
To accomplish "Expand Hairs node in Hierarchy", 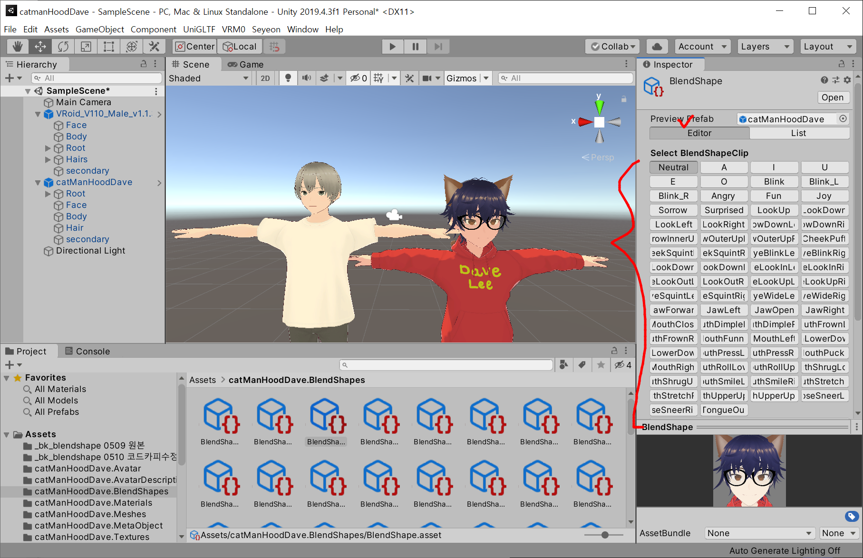I will 48,159.
